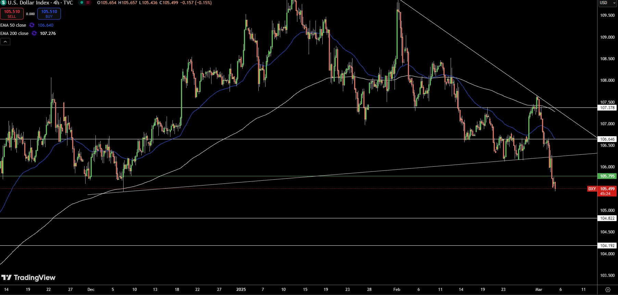The width and height of the screenshot is (618, 295).
Task: Click the close price value C105.499
Action: pos(169,3)
